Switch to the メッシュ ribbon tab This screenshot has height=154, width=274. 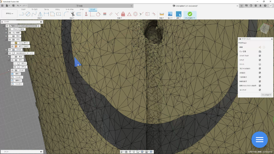coord(57,9)
